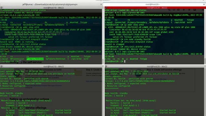
Task: Open grouping menu icon of bottom host20 pane
Action: click(106, 66)
